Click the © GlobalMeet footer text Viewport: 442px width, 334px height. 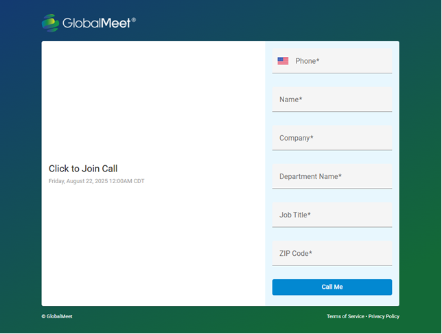57,316
